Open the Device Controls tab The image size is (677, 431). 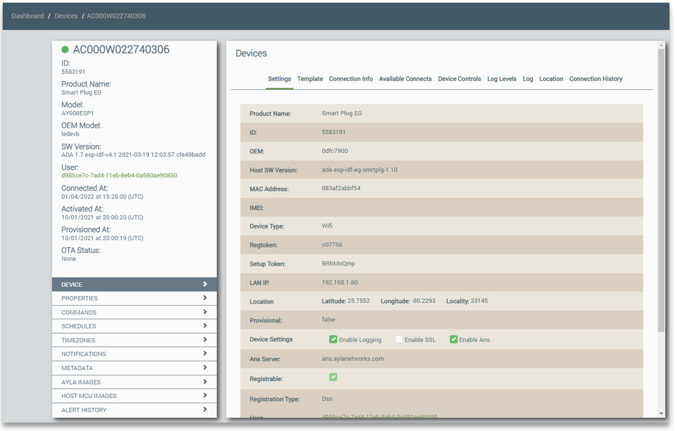coord(460,79)
